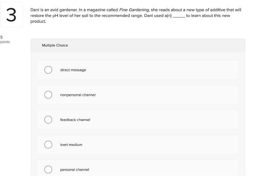Click the italic "Fine Gardening" magazine title
The width and height of the screenshot is (272, 178).
click(x=134, y=10)
